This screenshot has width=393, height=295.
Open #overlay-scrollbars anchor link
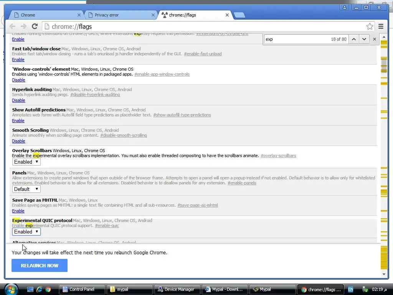click(278, 156)
